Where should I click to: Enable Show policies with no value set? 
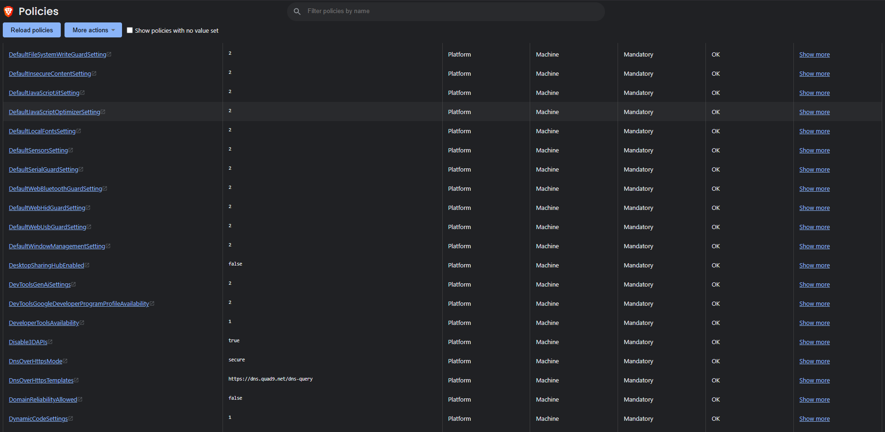pos(130,30)
